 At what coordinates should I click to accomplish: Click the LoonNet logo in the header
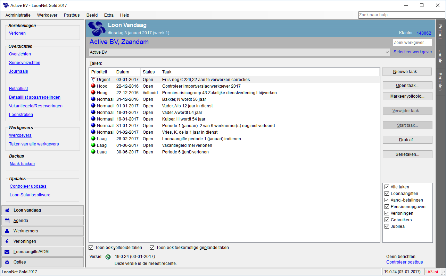tap(97, 28)
